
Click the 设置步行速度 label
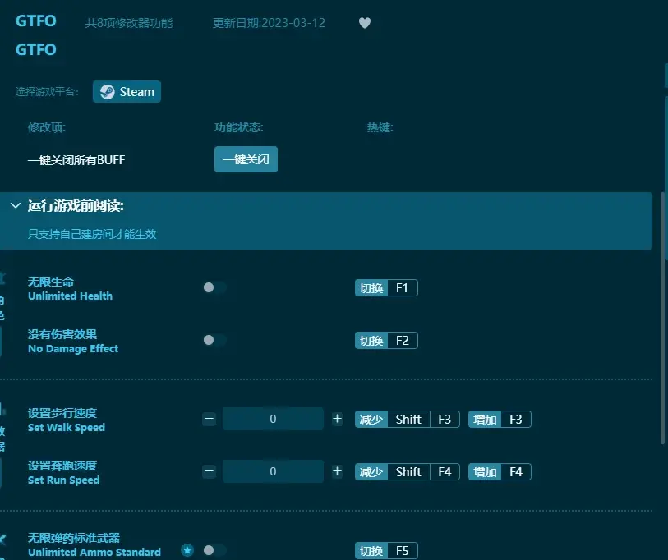[x=62, y=413]
